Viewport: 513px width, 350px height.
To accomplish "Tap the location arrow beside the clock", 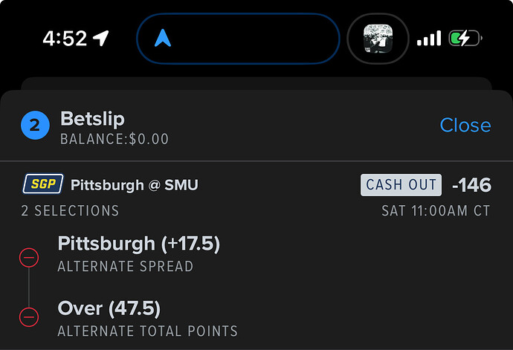I will point(101,38).
